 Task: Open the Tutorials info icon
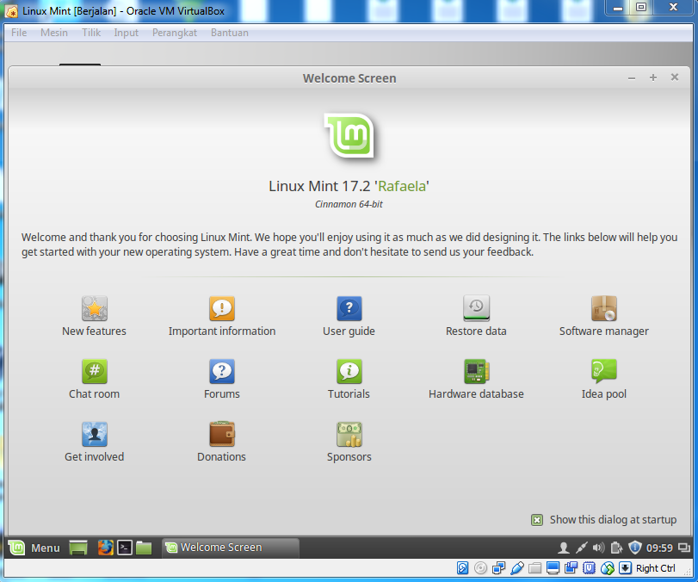coord(349,371)
